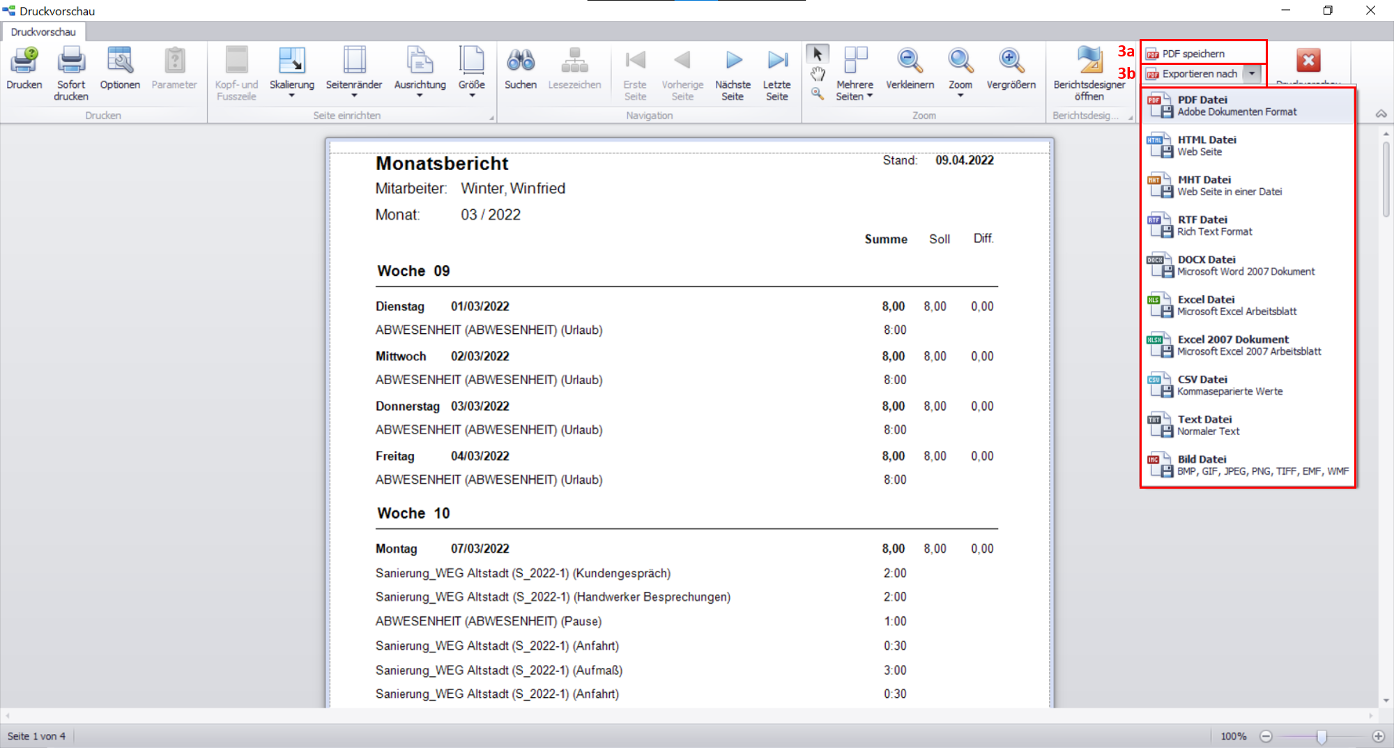The image size is (1394, 748).
Task: Close print preview with red X
Action: click(1308, 61)
